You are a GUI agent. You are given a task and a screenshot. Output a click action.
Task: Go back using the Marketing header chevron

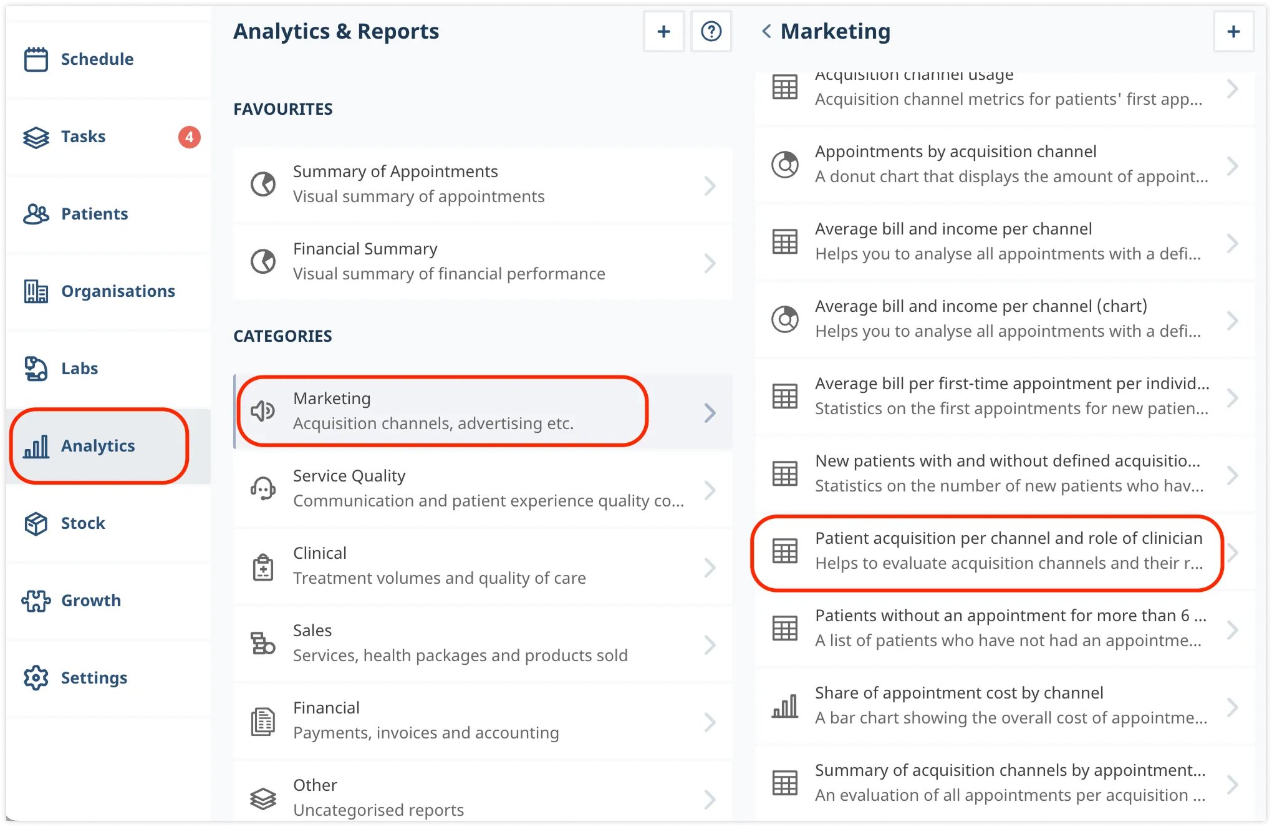point(766,31)
